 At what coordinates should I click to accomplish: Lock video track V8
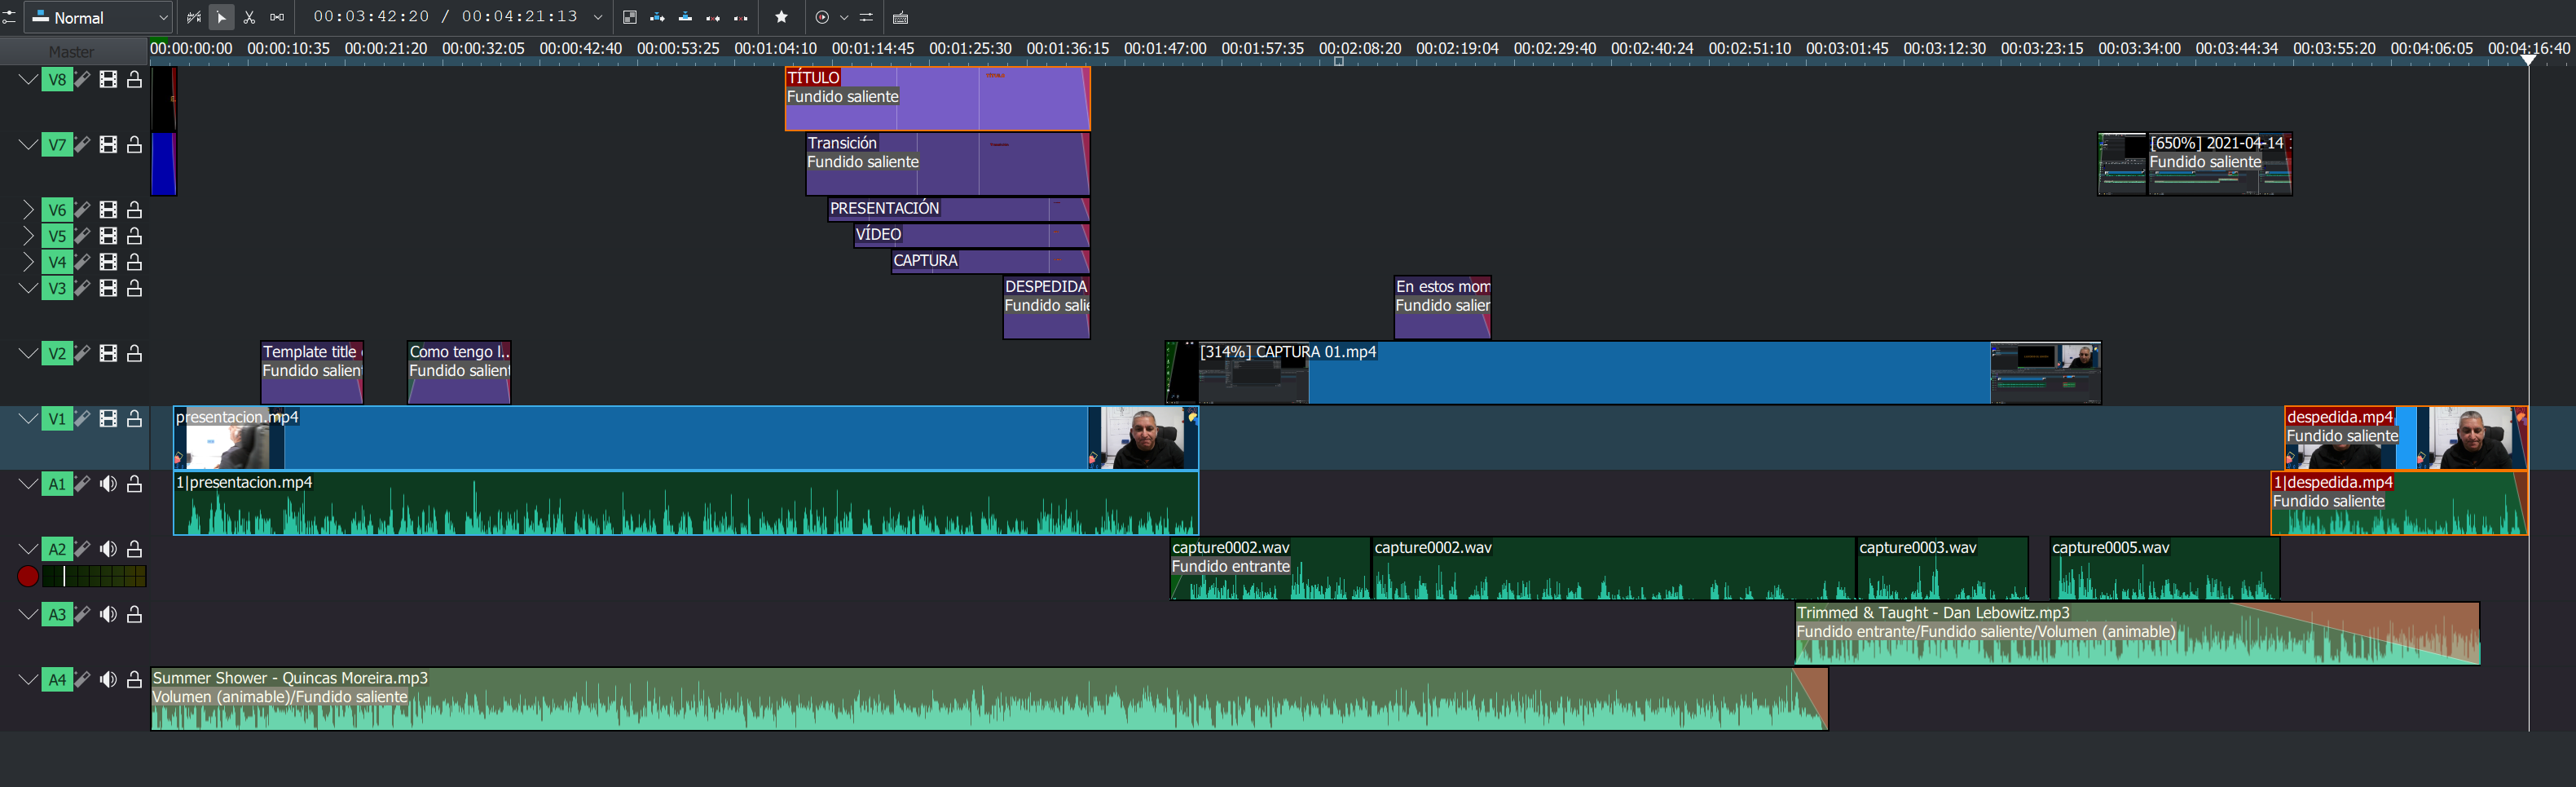click(134, 79)
